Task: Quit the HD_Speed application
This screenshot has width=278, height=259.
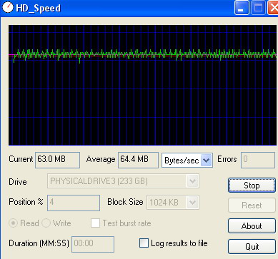Action: [252, 246]
